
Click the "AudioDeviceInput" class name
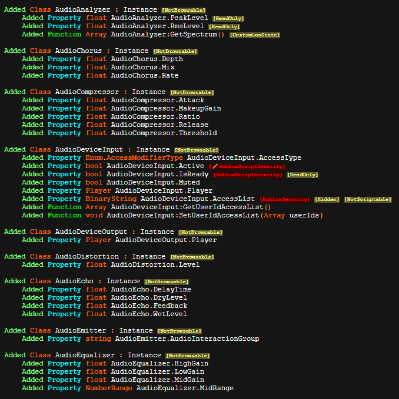click(x=89, y=149)
